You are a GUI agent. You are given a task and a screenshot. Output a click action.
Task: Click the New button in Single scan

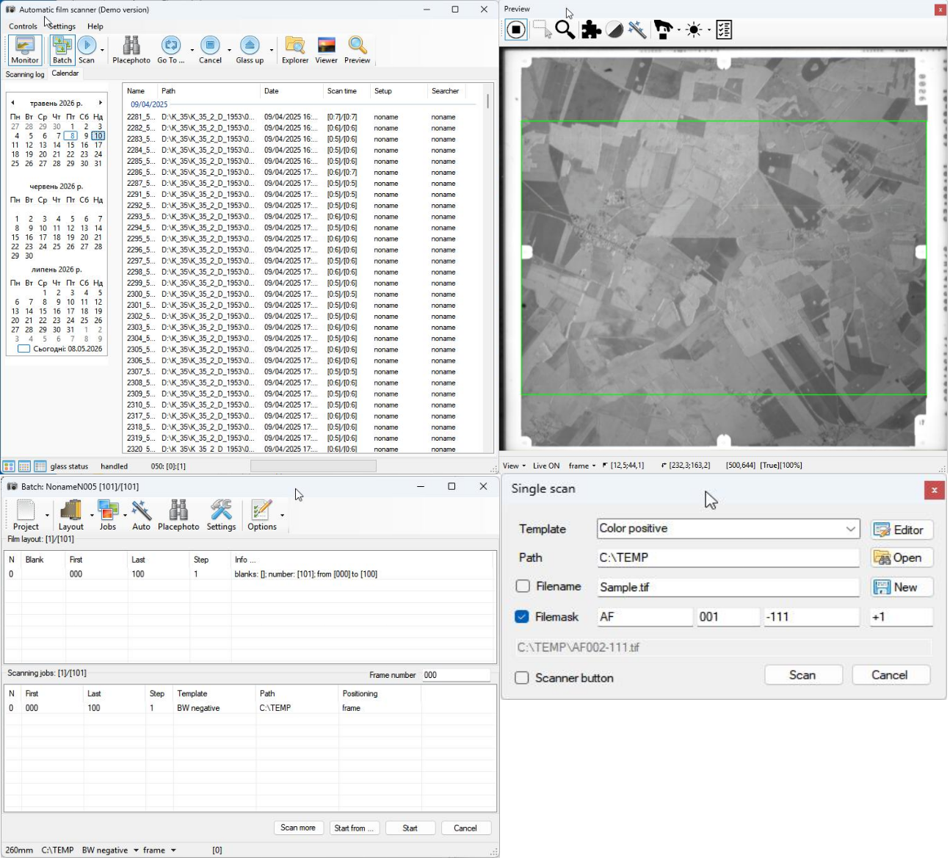902,588
